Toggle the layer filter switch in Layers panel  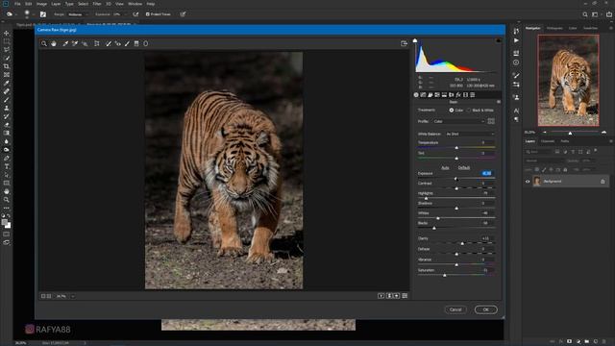596,151
